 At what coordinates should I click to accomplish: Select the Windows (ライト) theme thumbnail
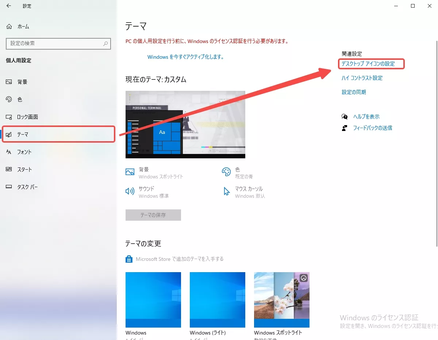point(218,300)
